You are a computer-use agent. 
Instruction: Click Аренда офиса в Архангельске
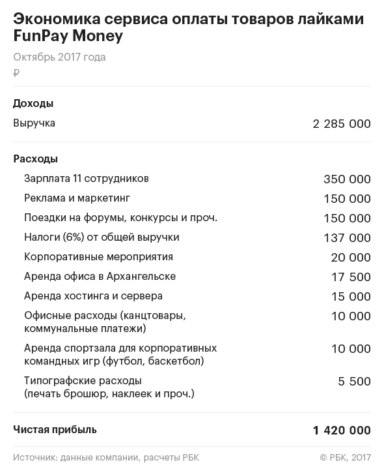coord(100,277)
